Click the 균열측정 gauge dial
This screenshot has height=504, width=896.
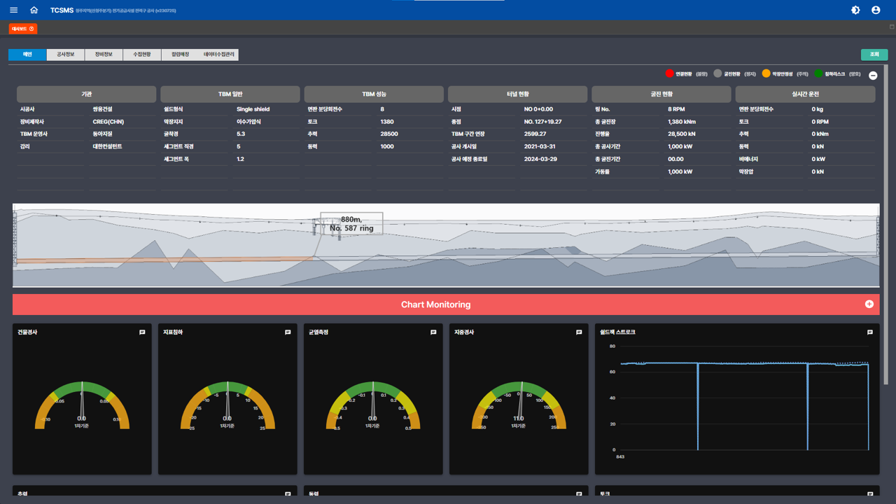coord(373,406)
